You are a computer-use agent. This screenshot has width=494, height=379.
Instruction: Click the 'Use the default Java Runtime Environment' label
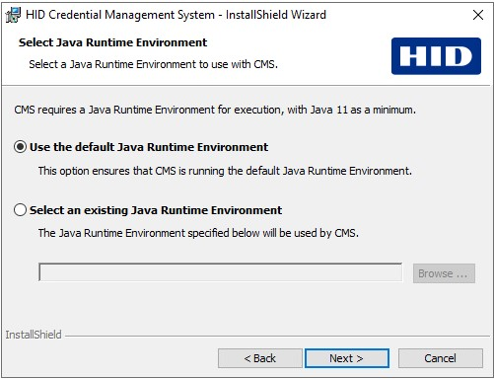[149, 147]
